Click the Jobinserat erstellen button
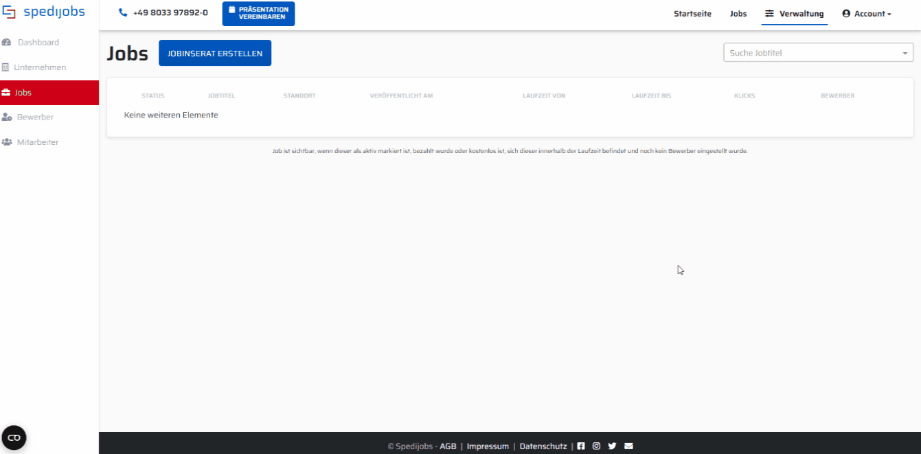The height and width of the screenshot is (454, 921). (x=215, y=54)
